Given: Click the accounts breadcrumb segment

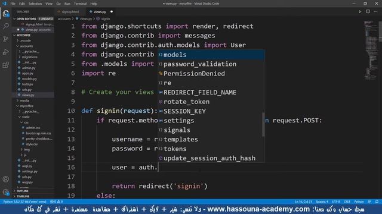Looking at the screenshot, I should pyautogui.click(x=64, y=18).
